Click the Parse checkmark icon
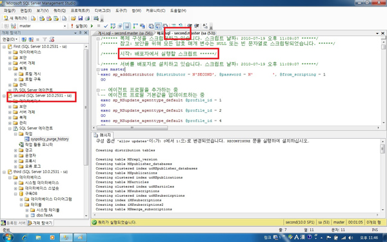 coord(106,26)
